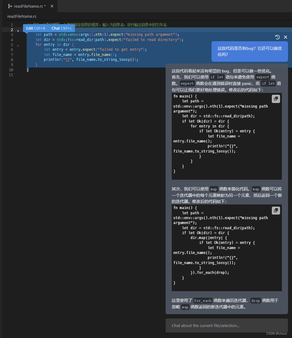Focus the 'Chat about the current file' input
The height and width of the screenshot is (338, 292).
[x=226, y=325]
